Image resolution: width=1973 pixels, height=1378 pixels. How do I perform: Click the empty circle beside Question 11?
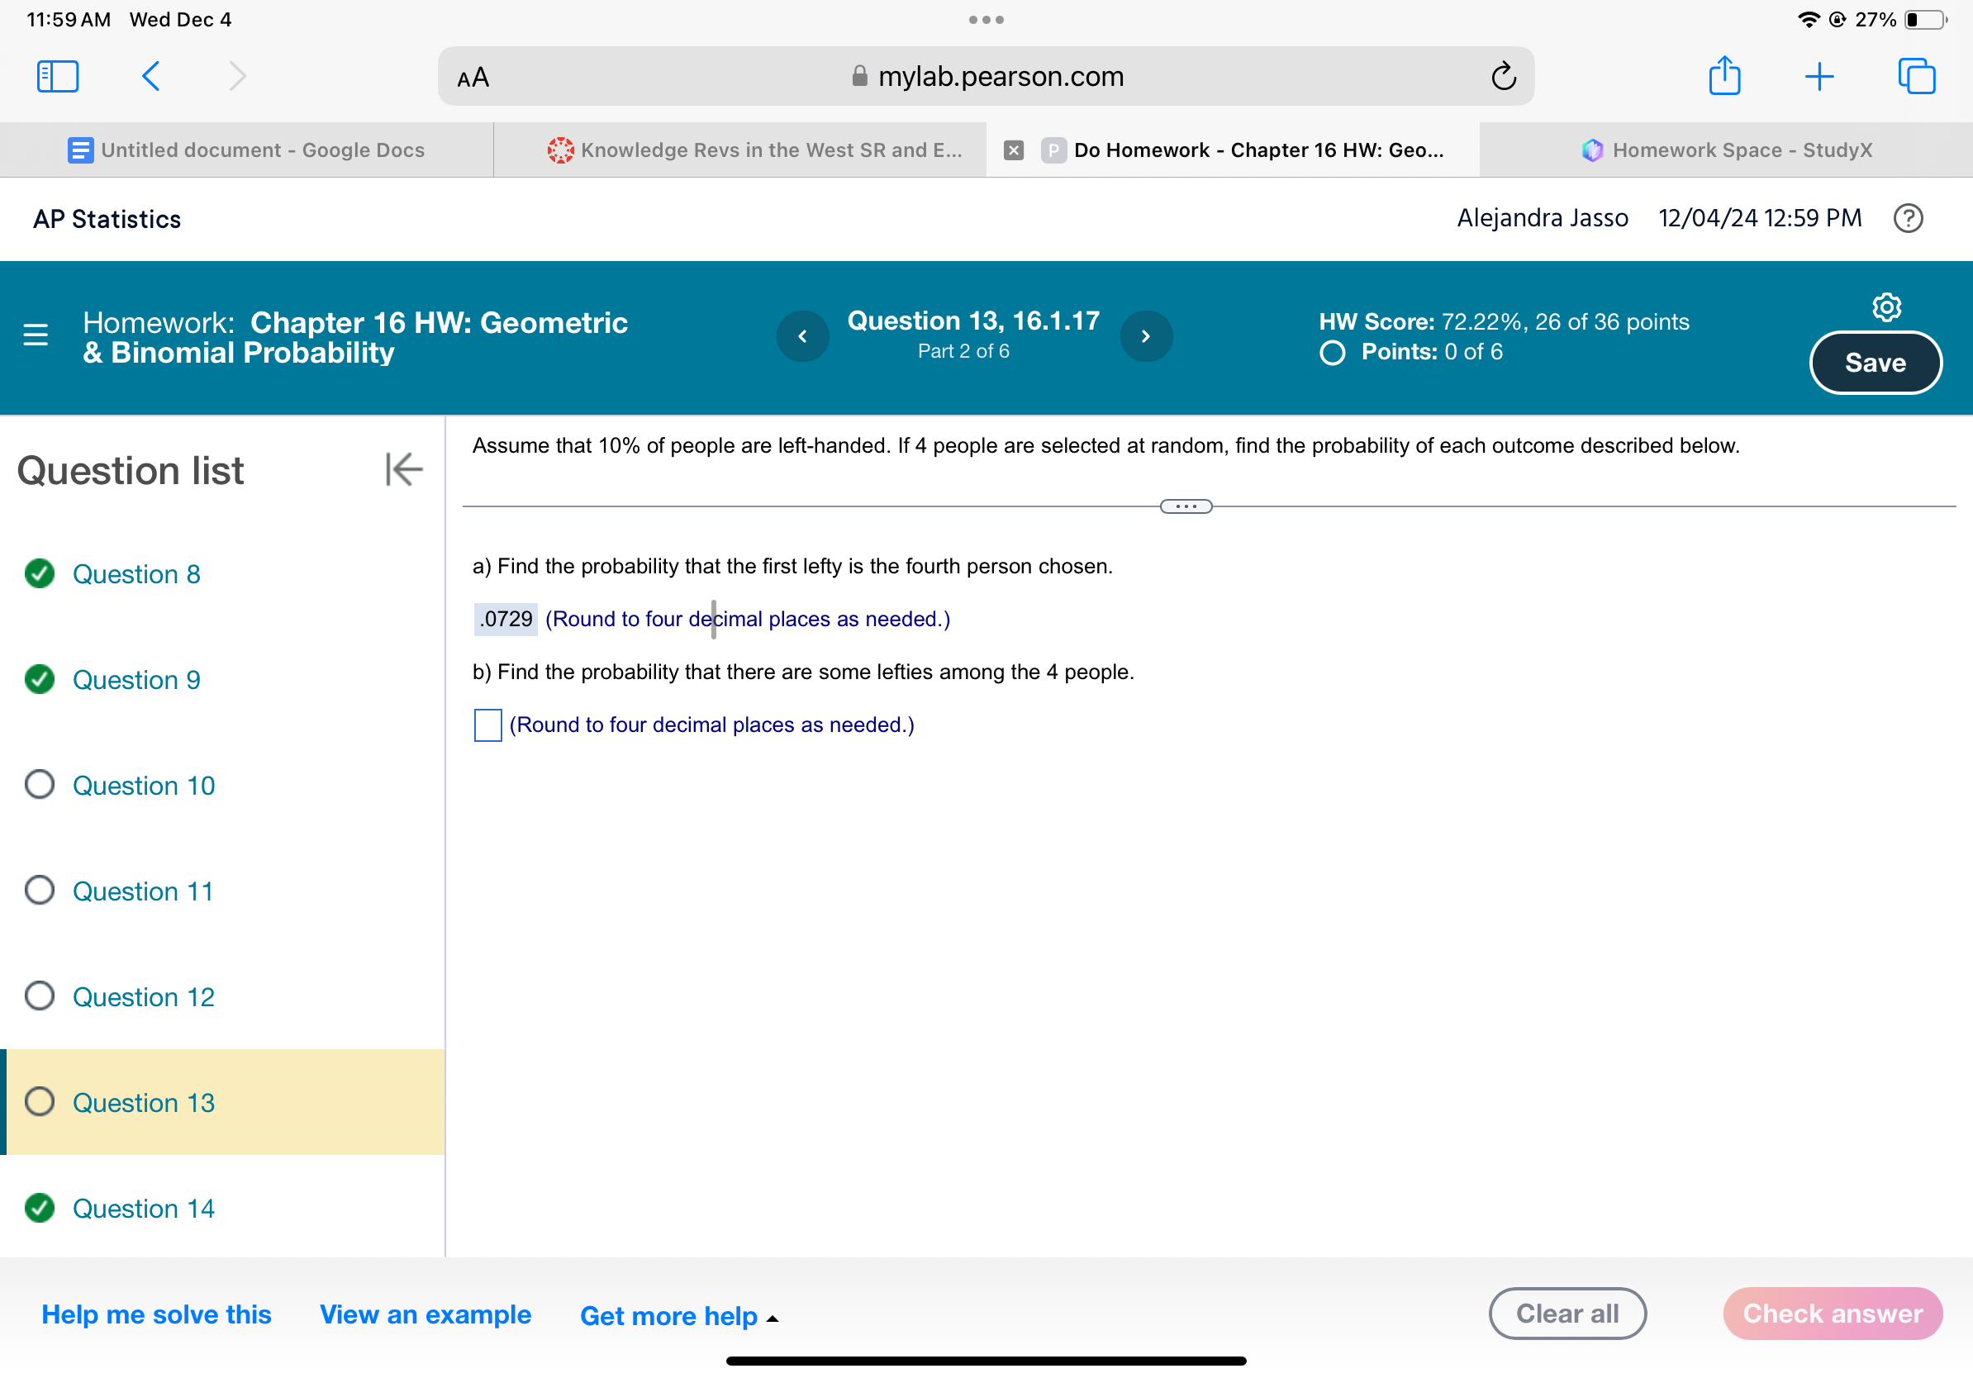click(x=40, y=889)
